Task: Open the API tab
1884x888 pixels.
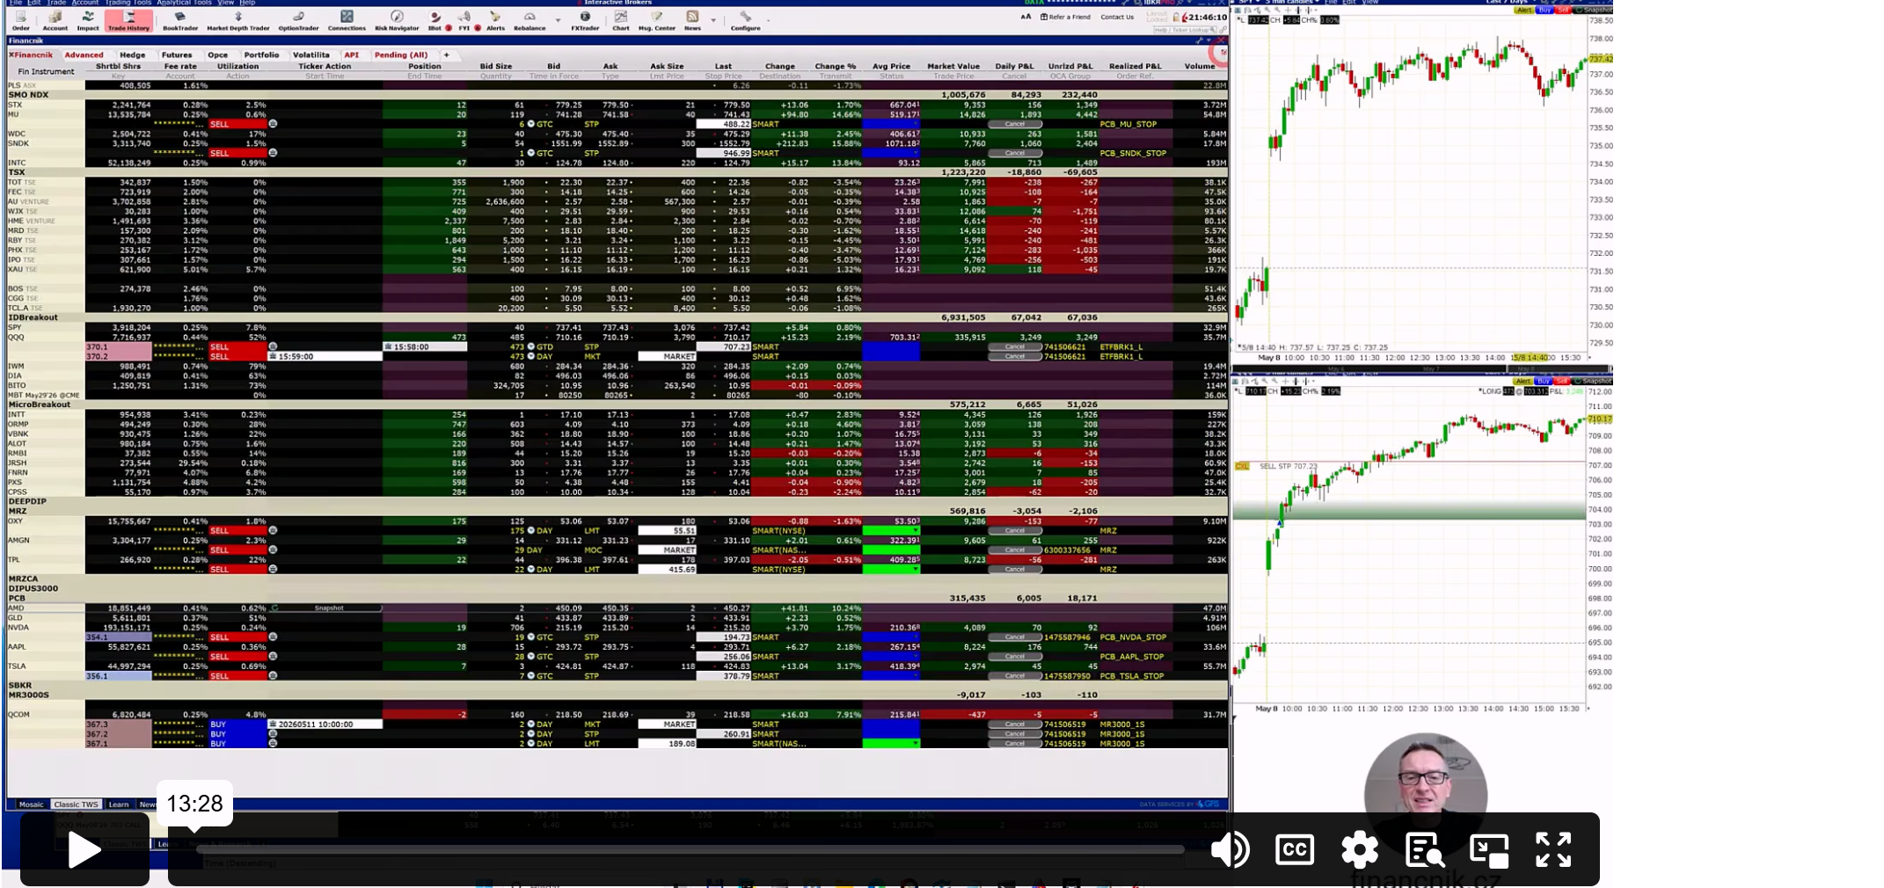Action: [352, 55]
